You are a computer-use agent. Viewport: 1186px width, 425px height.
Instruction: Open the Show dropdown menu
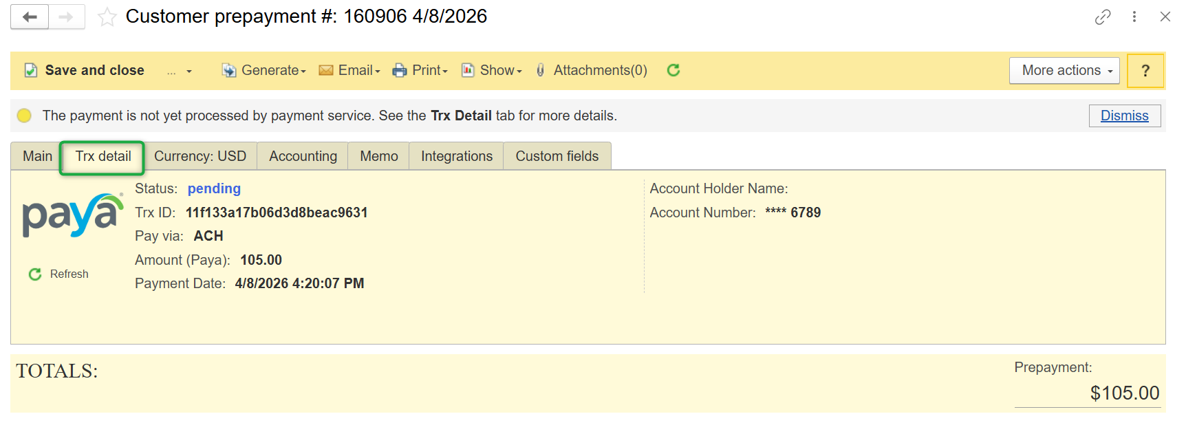[x=492, y=70]
